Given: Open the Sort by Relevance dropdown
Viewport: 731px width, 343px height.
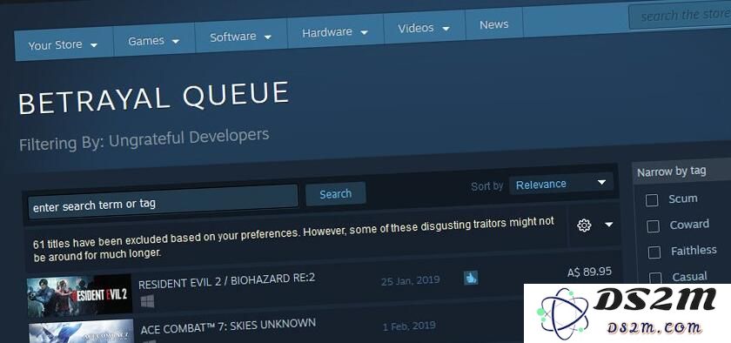Looking at the screenshot, I should pos(560,183).
